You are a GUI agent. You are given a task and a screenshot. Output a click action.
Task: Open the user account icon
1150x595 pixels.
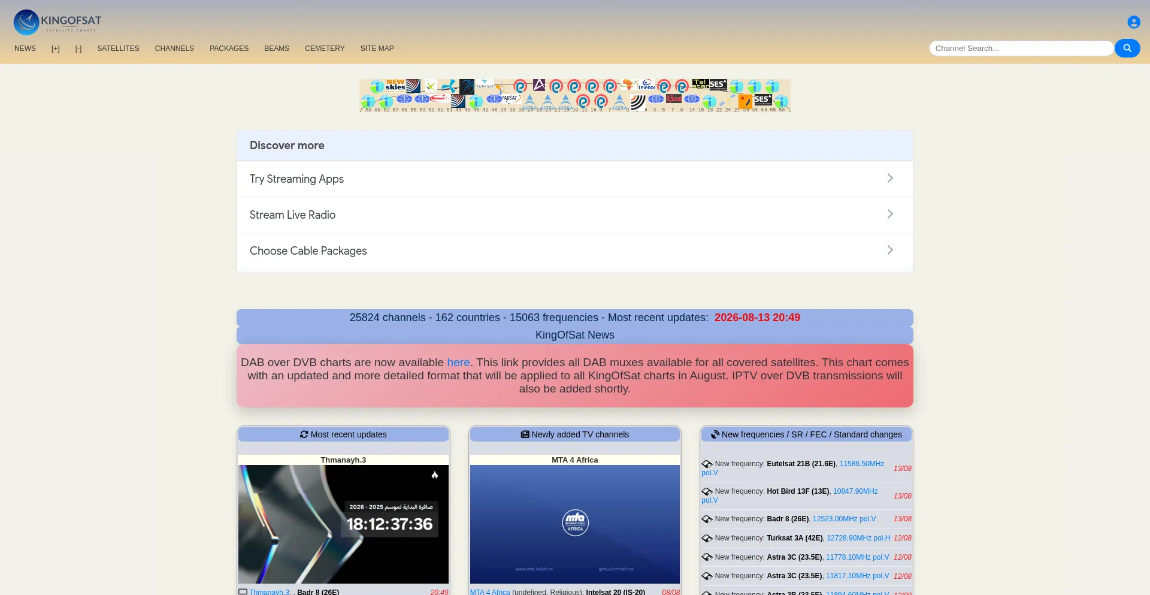click(x=1133, y=22)
